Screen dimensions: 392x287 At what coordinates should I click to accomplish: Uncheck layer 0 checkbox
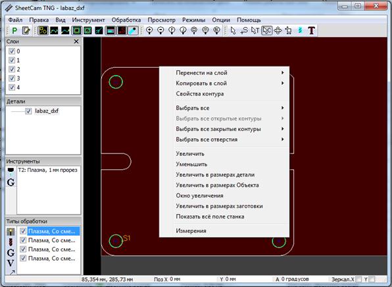12,51
